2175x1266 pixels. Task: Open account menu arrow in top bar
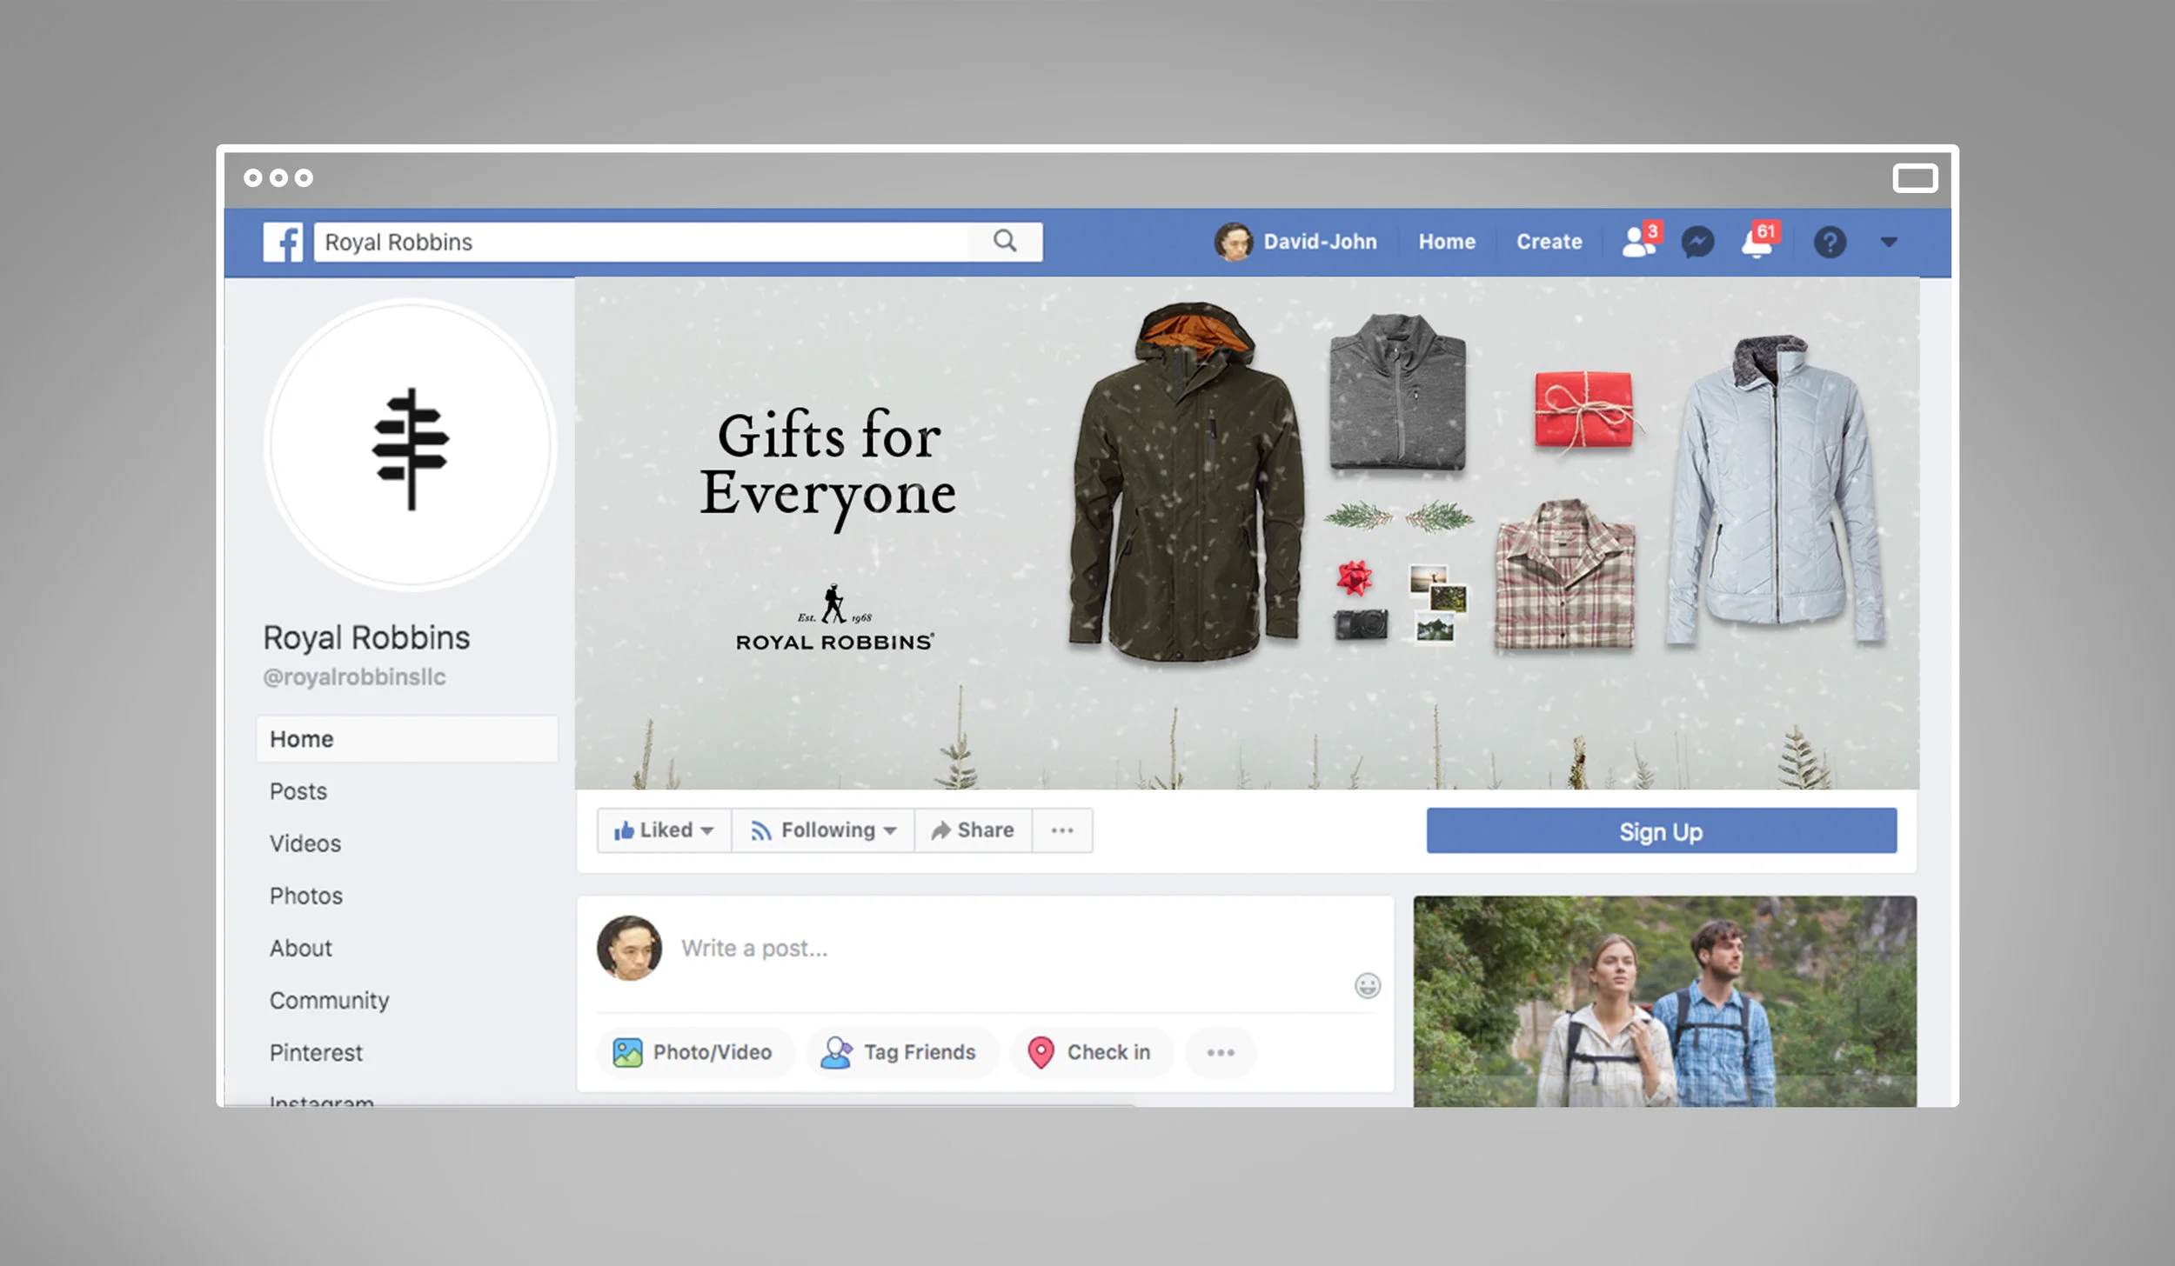1889,242
